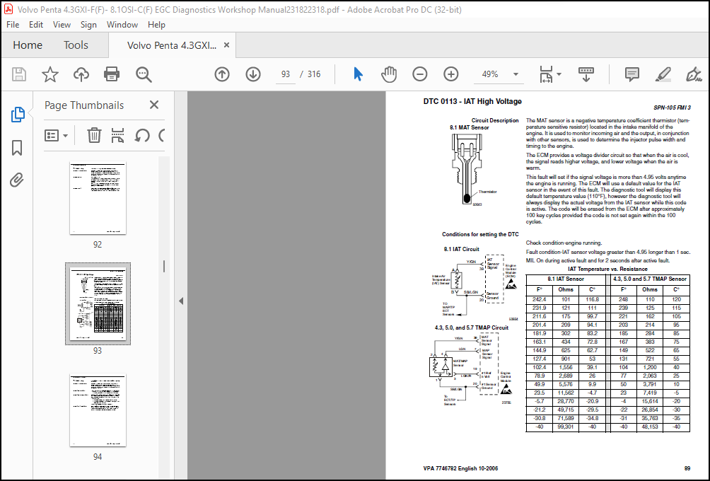Viewport: 710px width, 481px height.
Task: Click the print pages thumbnail tool
Action: click(x=117, y=135)
